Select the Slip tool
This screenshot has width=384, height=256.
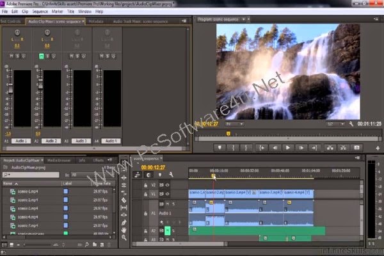(124, 208)
